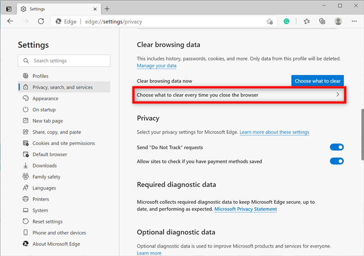Click the About Microsoft Edge logo icon
364x256 pixels.
pyautogui.click(x=25, y=244)
